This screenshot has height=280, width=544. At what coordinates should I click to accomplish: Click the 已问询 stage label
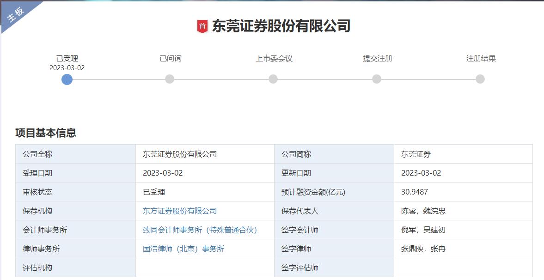[x=170, y=59]
